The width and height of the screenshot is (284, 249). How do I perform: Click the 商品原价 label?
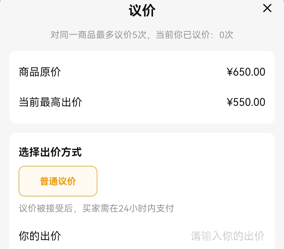click(40, 72)
